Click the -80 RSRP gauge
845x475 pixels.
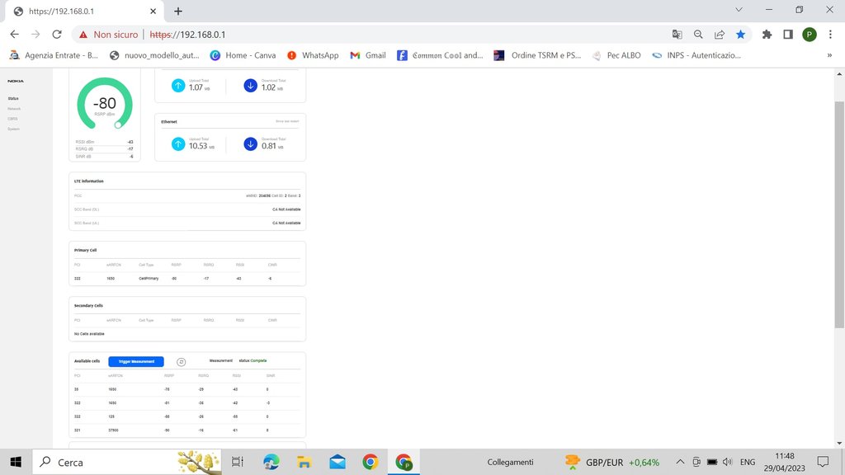(105, 103)
